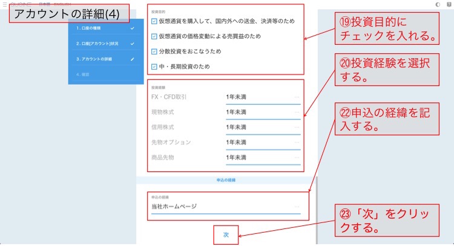Viewport: 454px width, 246px height.
Task: Click the 投資目的 section label
Action: pos(158,12)
